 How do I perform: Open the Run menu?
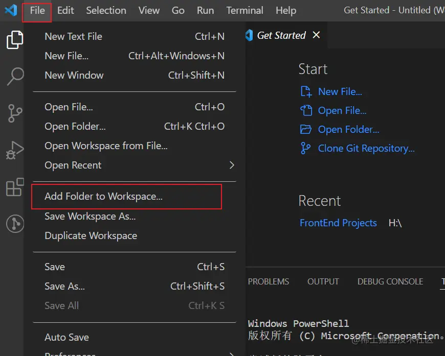206,11
